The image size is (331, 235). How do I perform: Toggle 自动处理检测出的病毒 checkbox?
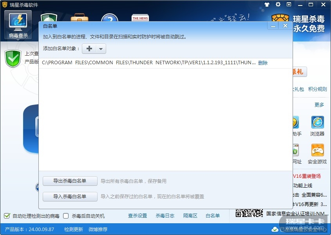[x=7, y=216]
